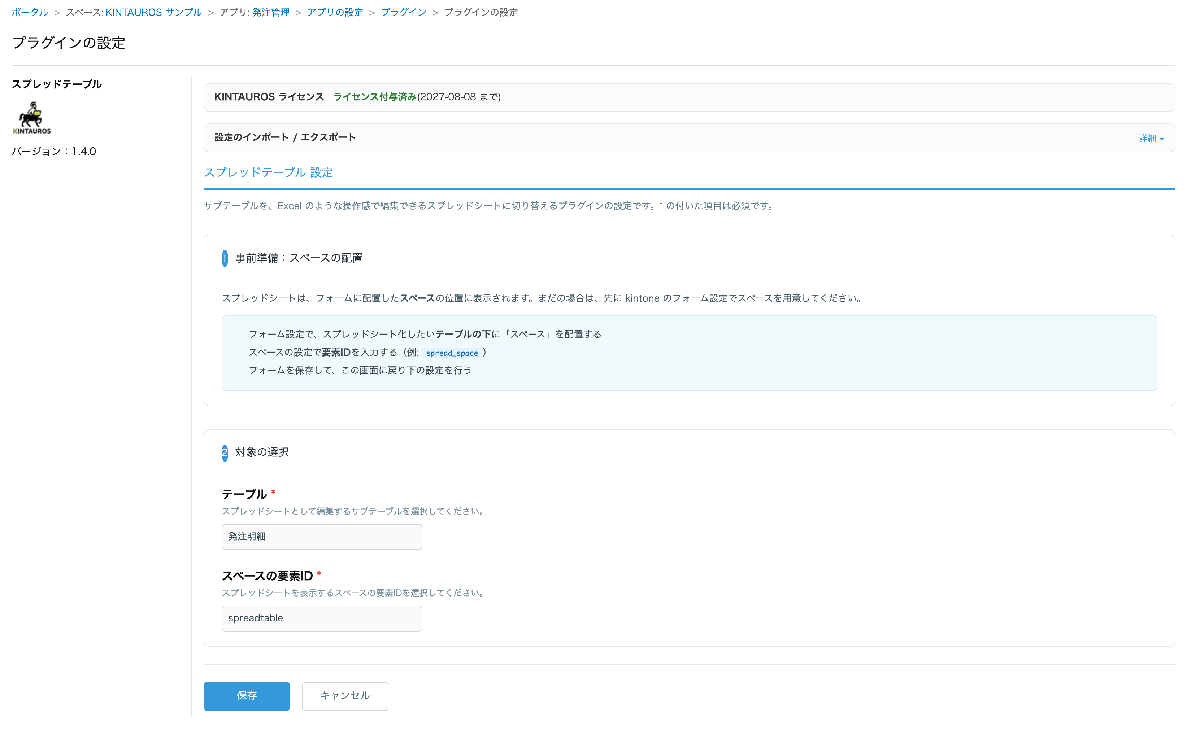Select the スプレッドテーブル 設定 tab heading
1187x734 pixels.
[x=268, y=172]
